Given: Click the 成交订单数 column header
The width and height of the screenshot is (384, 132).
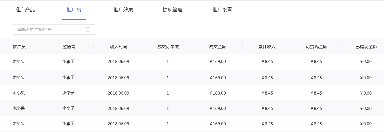Looking at the screenshot, I should tap(168, 47).
